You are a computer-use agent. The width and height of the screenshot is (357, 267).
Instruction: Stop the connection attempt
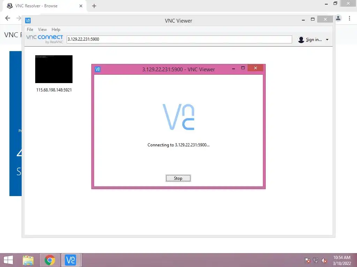(x=178, y=178)
